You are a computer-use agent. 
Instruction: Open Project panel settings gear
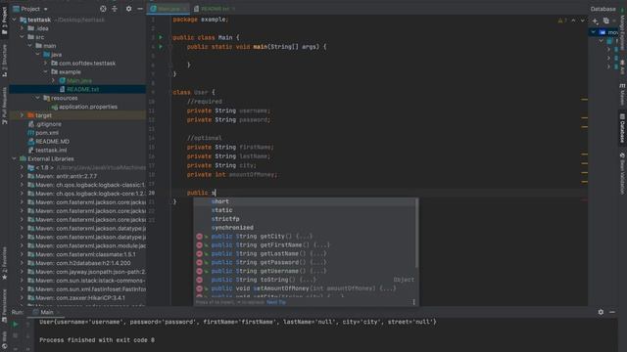pyautogui.click(x=128, y=9)
